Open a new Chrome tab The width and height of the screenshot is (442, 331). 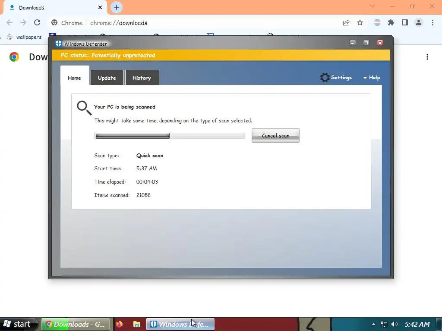[117, 8]
